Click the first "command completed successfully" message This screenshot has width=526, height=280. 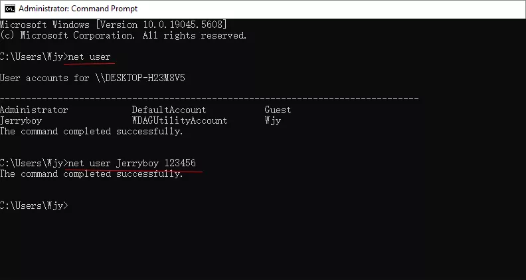pyautogui.click(x=91, y=131)
